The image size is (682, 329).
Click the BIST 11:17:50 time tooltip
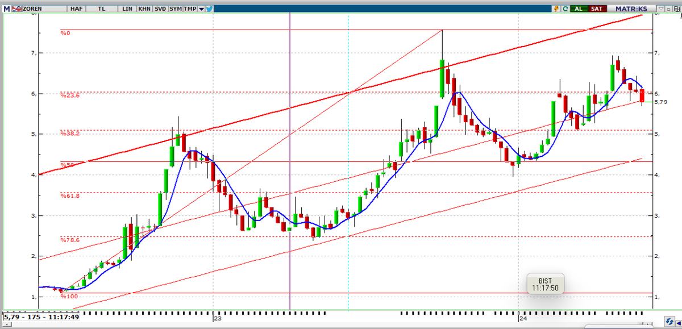pos(545,285)
